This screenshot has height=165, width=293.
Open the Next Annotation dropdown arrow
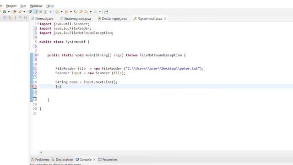[x=61, y=12]
